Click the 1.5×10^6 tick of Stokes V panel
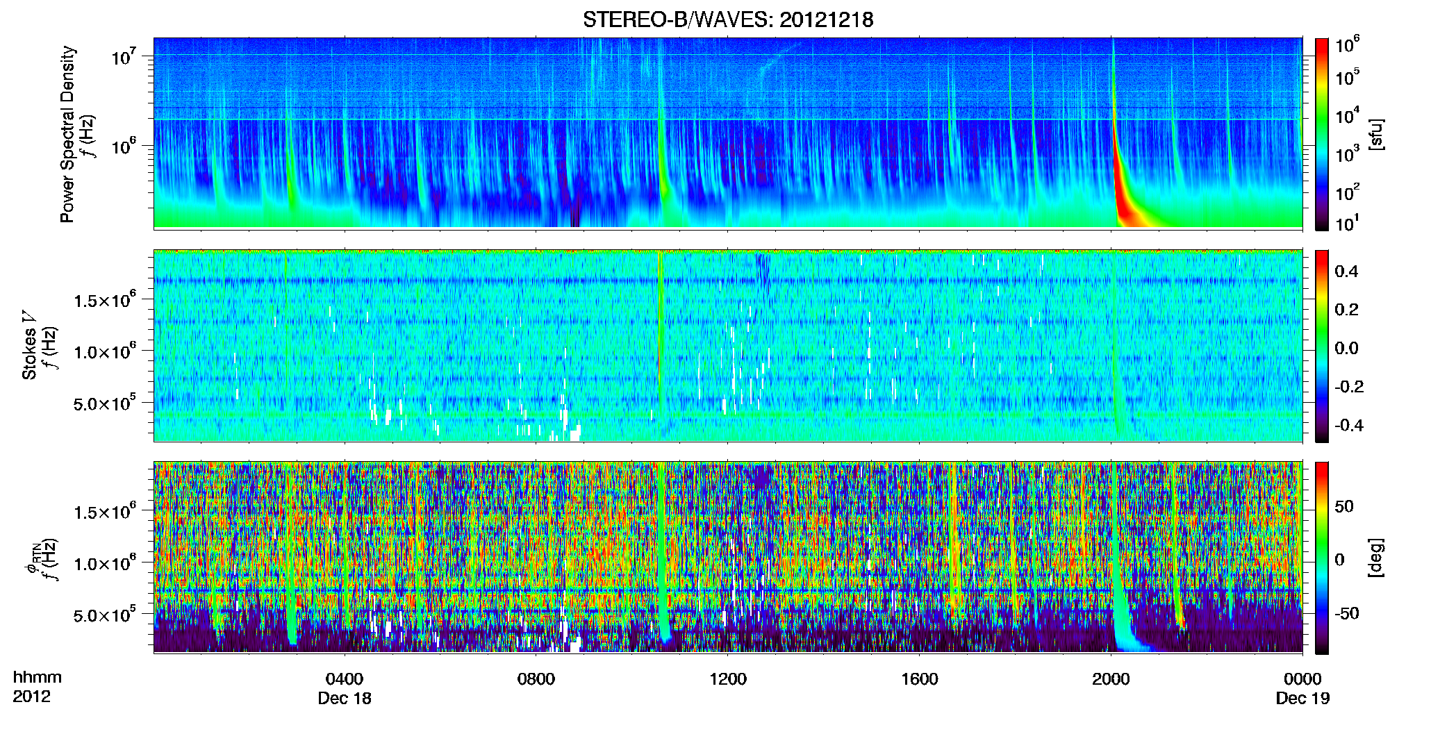 click(105, 301)
